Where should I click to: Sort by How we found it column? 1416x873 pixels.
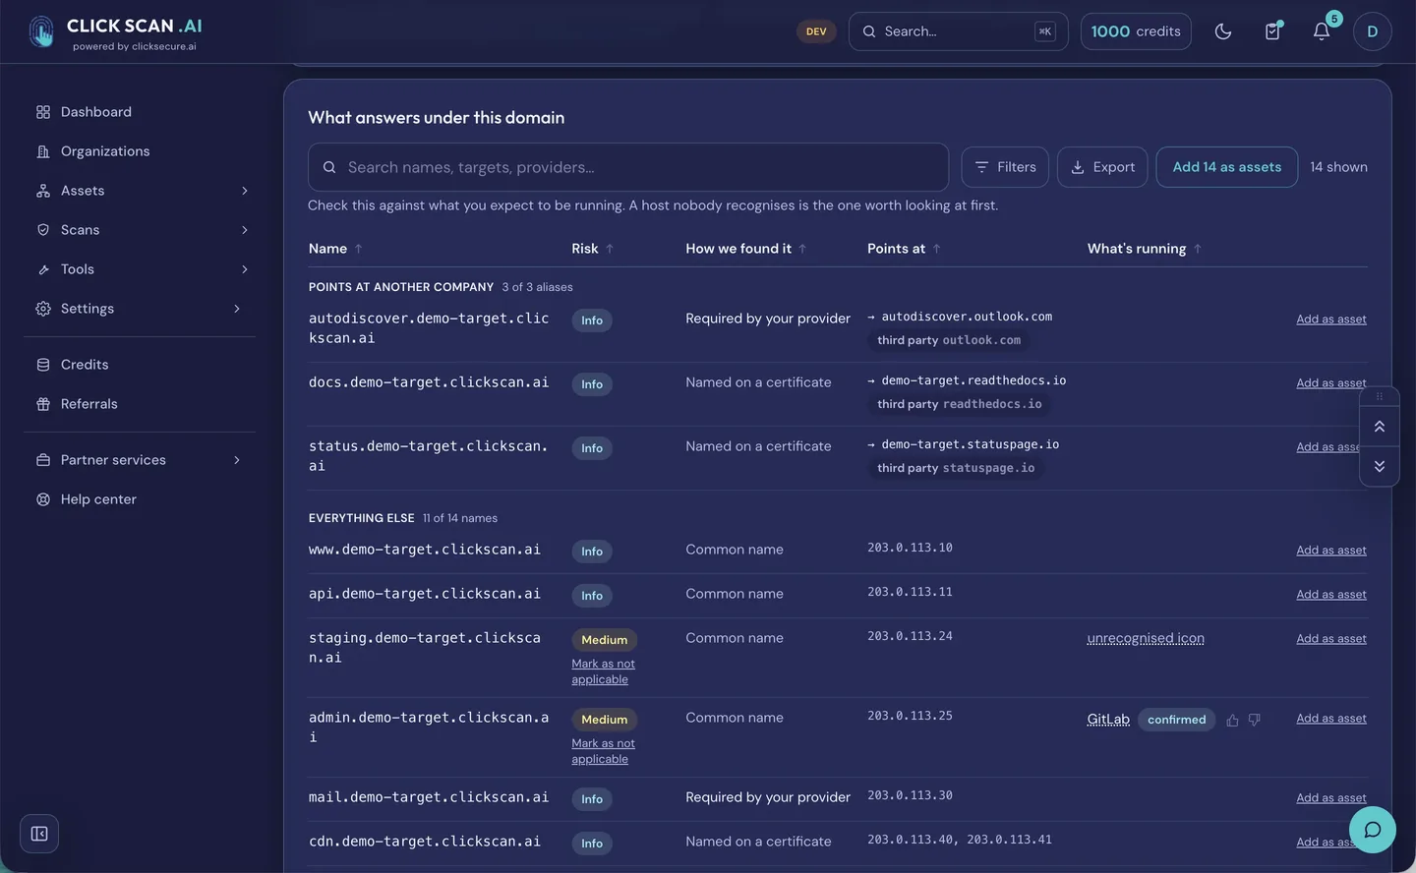tap(746, 249)
